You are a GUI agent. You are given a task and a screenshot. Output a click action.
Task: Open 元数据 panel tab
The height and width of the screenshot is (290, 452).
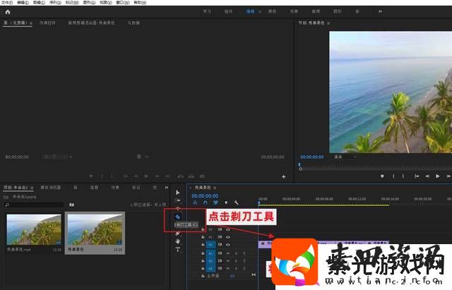click(x=133, y=23)
